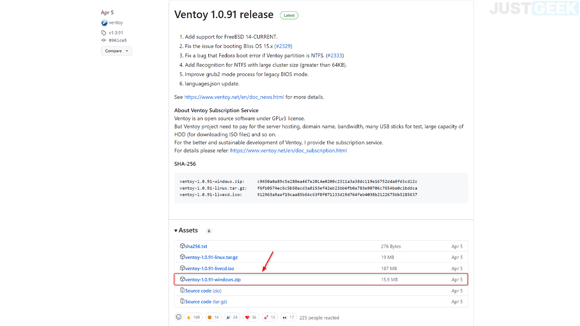Viewport: 580px width, 326px height.
Task: Open commit 0961ce5
Action: pos(118,40)
